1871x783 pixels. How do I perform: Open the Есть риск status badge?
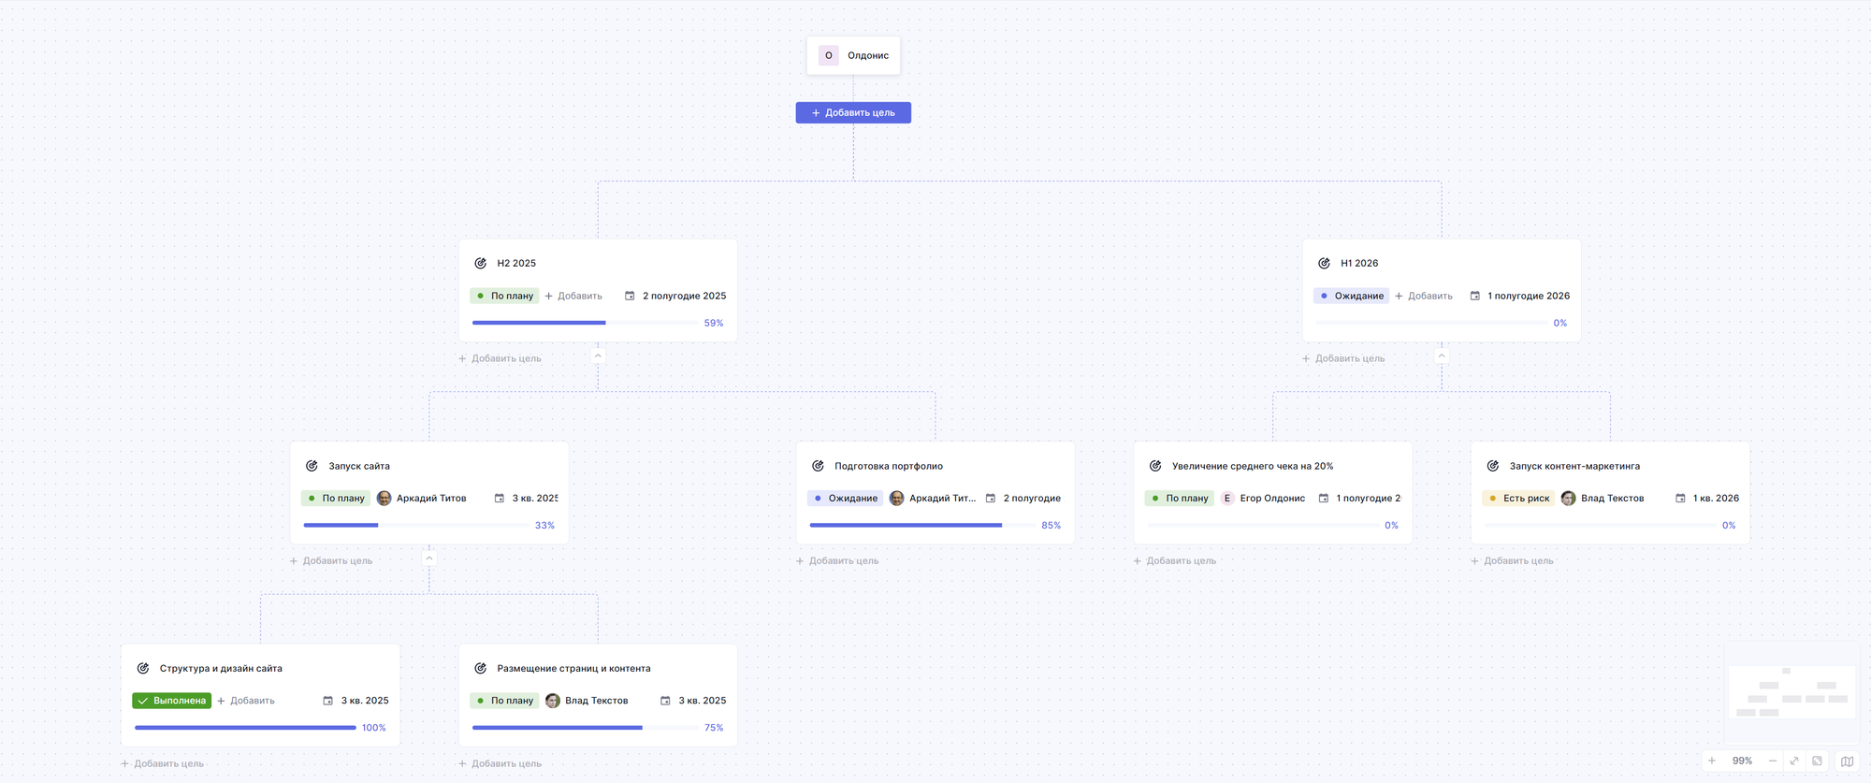[x=1518, y=499]
